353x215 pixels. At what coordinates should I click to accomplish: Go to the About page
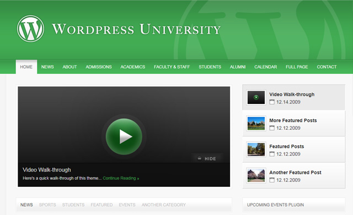69,67
